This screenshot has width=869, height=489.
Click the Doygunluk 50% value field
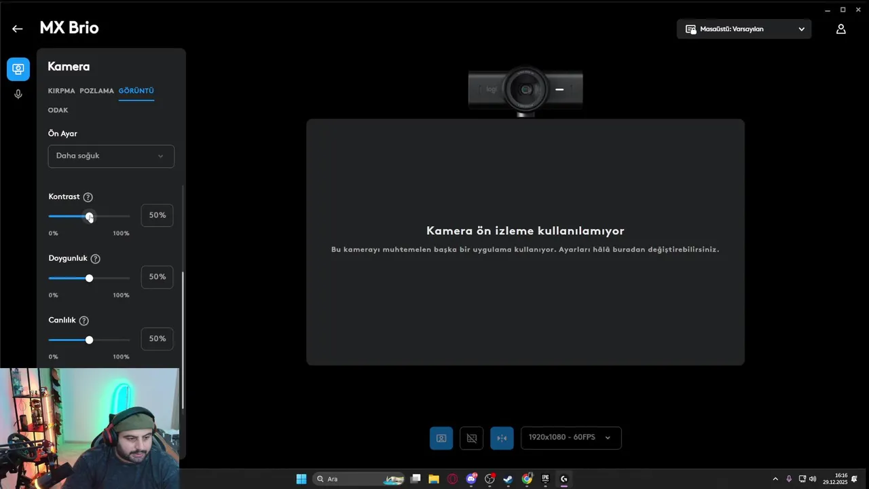tap(157, 277)
